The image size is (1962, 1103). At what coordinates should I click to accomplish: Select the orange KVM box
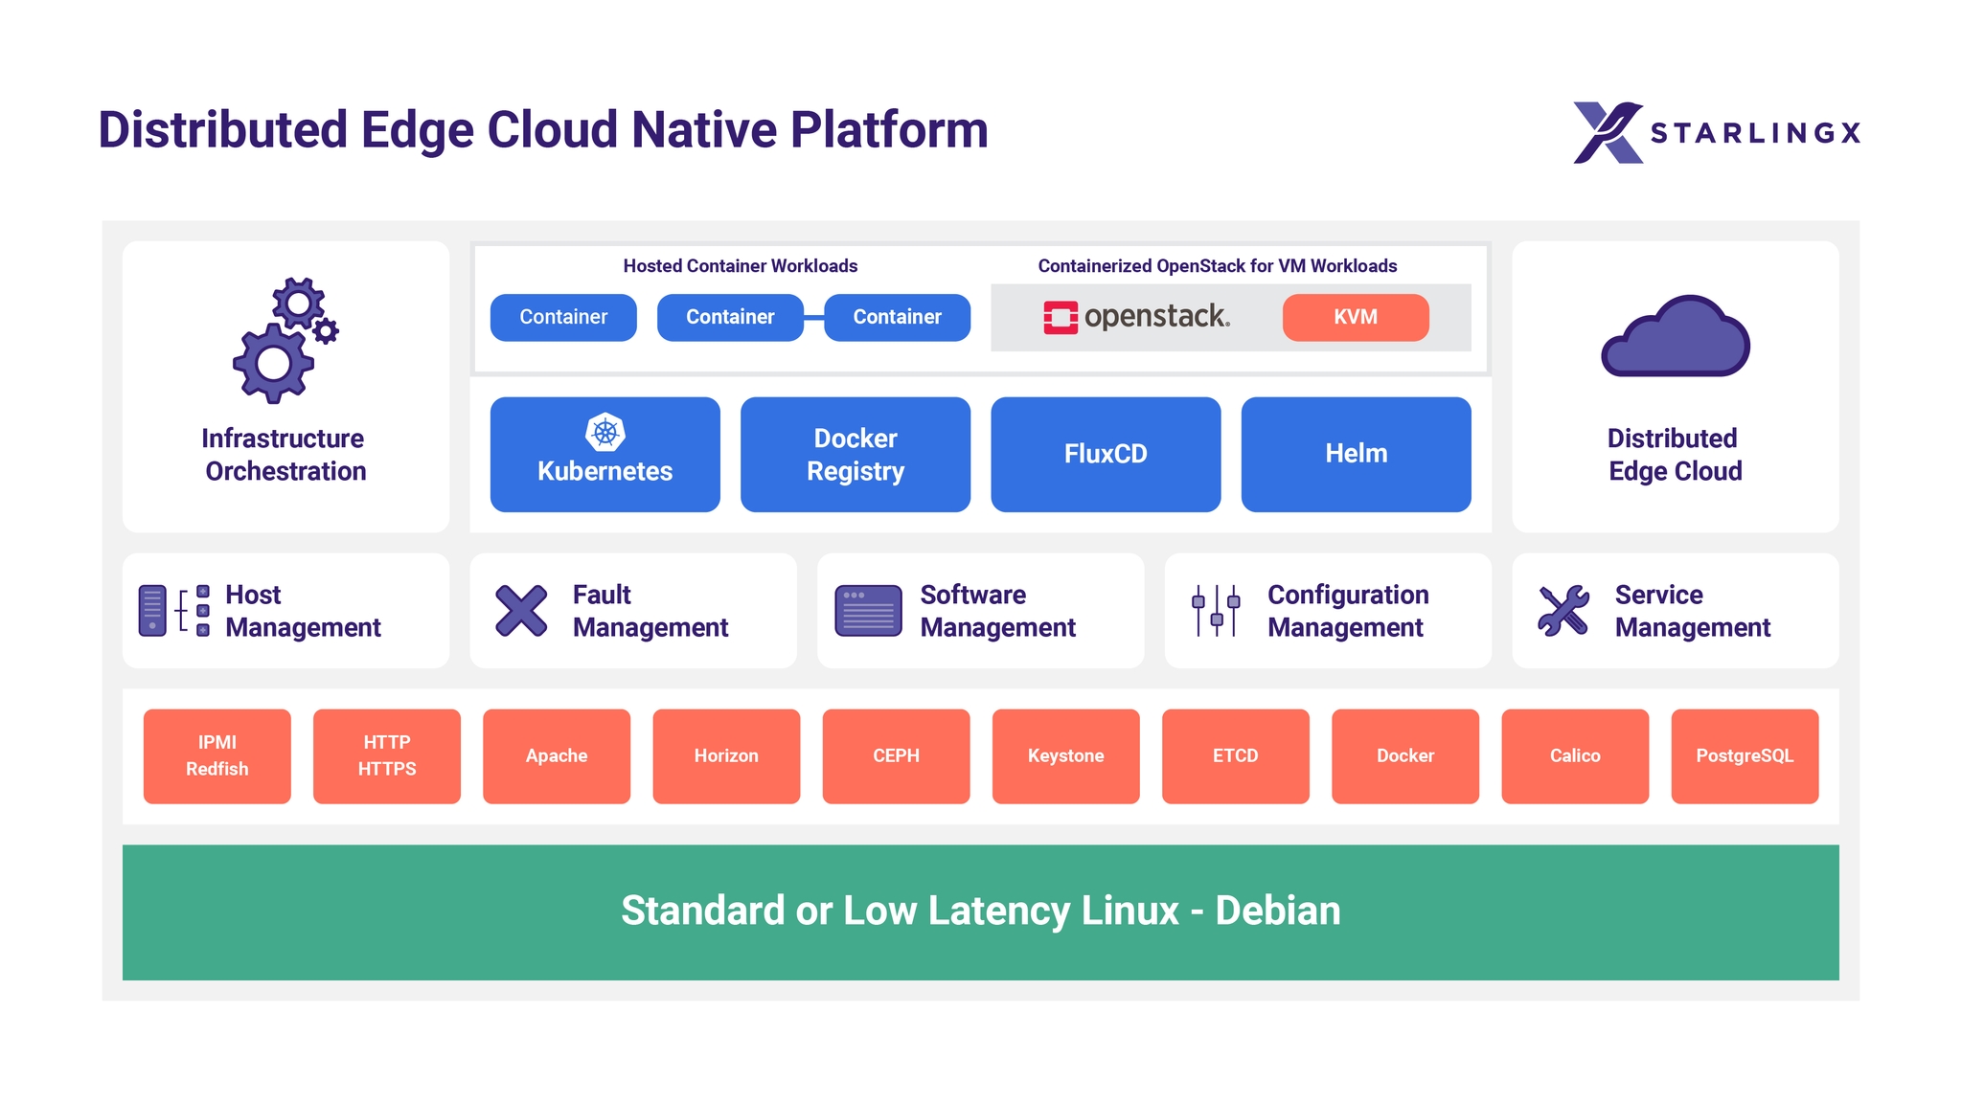coord(1355,317)
